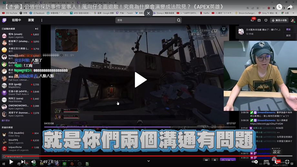Click the bell notification button under stream
Image resolution: width=297 pixels, height=167 pixels.
215,160
